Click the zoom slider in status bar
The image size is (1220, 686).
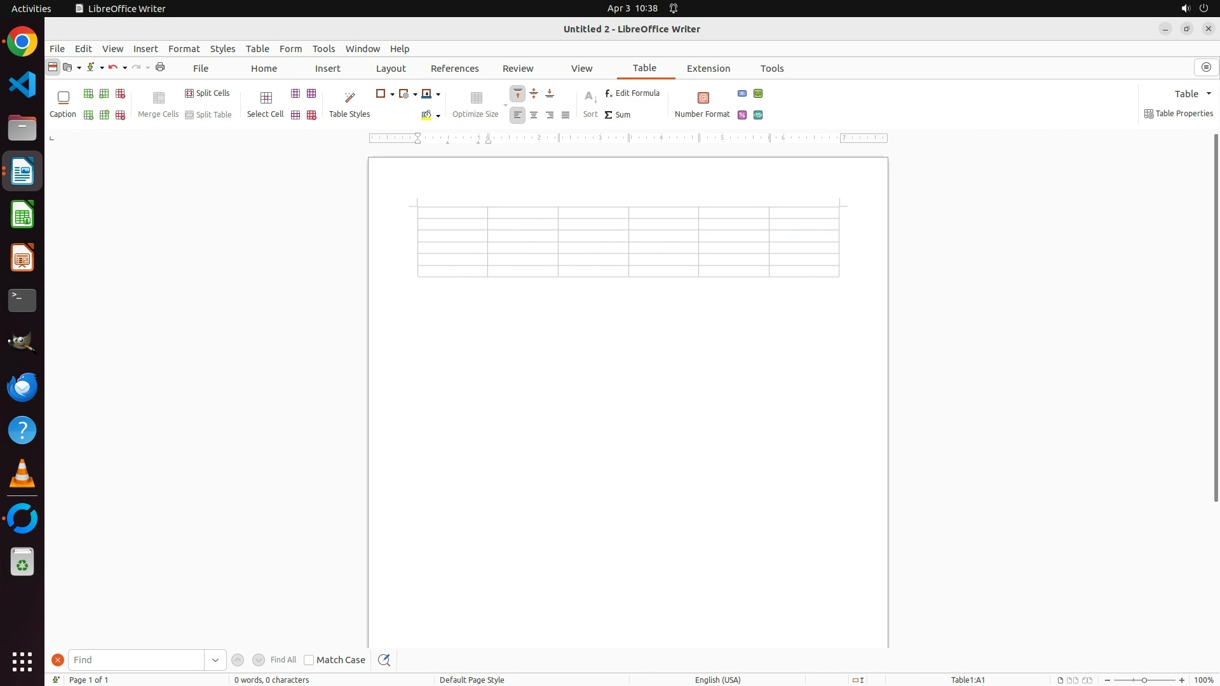pos(1144,680)
